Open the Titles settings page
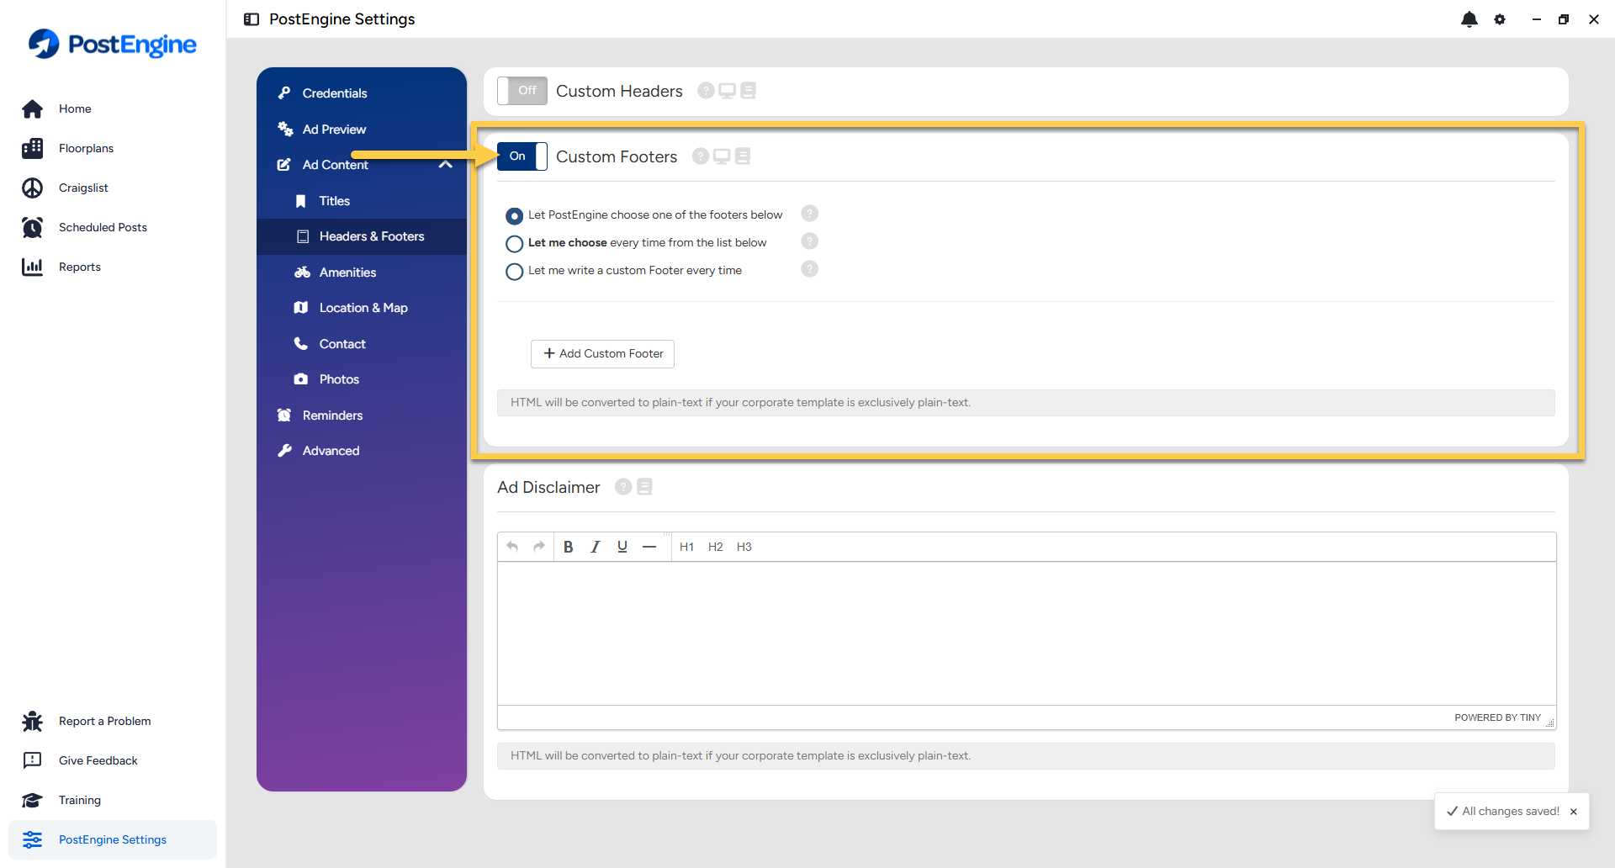The width and height of the screenshot is (1615, 868). point(362,201)
